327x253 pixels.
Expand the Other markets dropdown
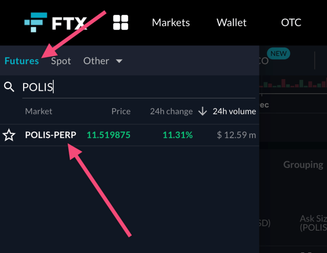click(x=103, y=61)
